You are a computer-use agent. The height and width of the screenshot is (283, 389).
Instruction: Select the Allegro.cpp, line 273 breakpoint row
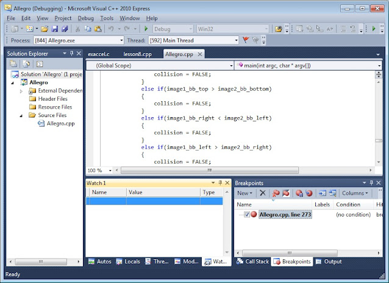tap(285, 214)
